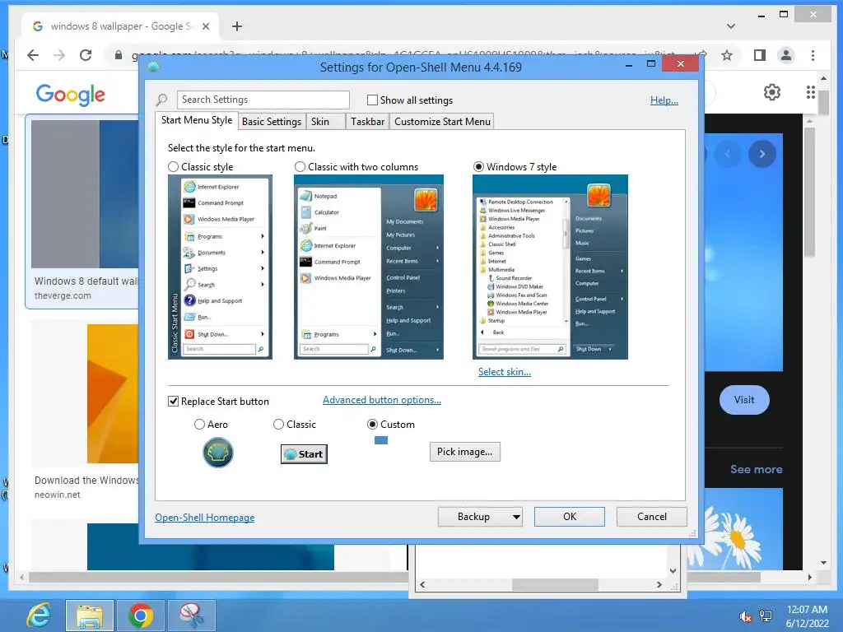Open the Select skin link
The width and height of the screenshot is (843, 632).
pos(505,372)
